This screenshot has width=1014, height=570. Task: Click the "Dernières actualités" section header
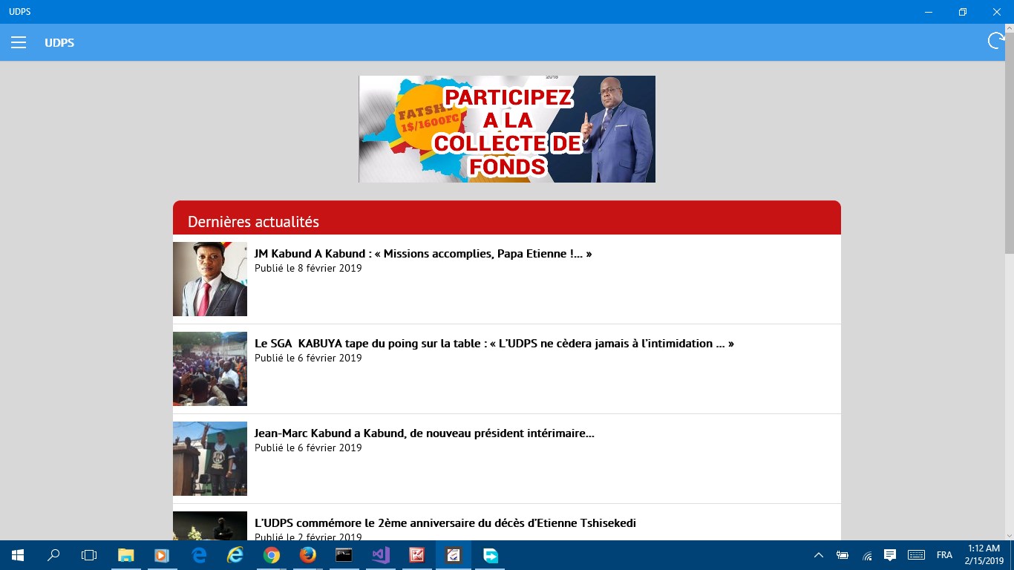tap(507, 218)
